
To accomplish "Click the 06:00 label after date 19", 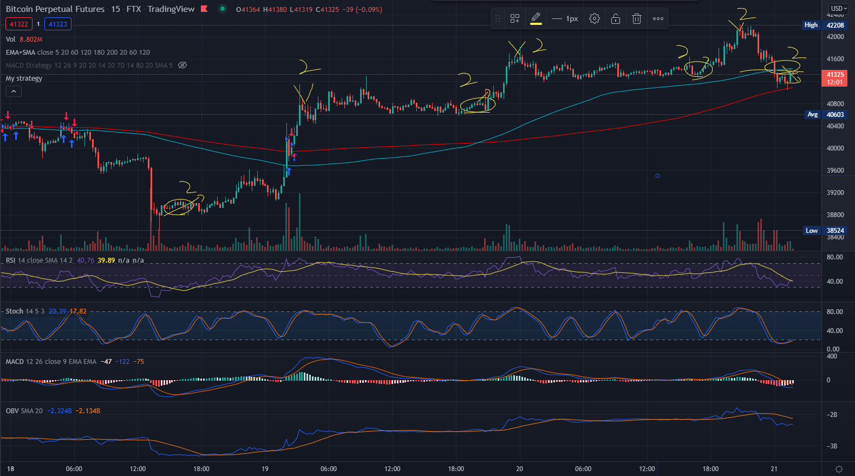I will point(329,469).
